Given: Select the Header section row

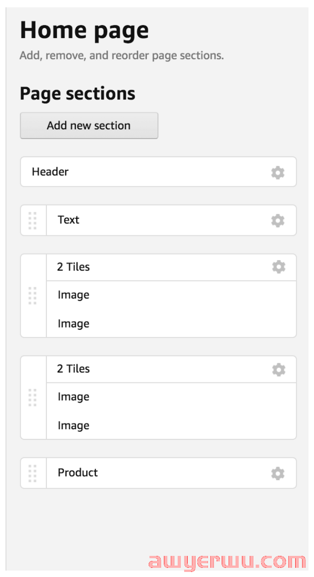Looking at the screenshot, I should click(158, 172).
